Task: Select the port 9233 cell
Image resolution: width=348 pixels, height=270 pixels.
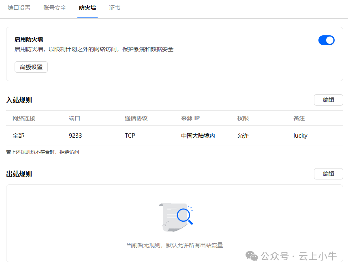Action: tap(75, 136)
